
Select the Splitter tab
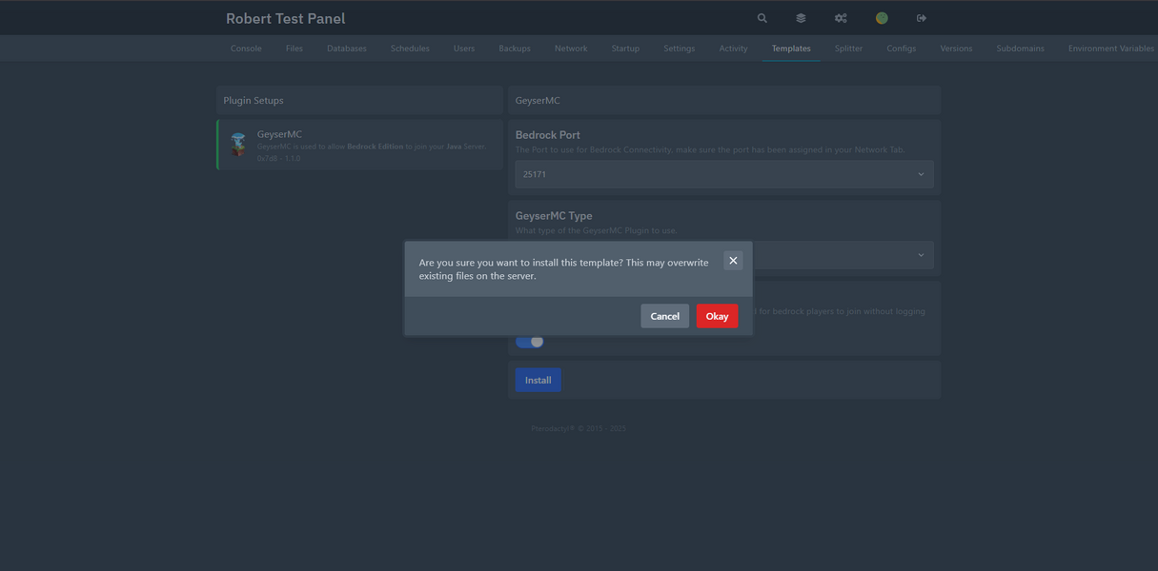click(848, 48)
